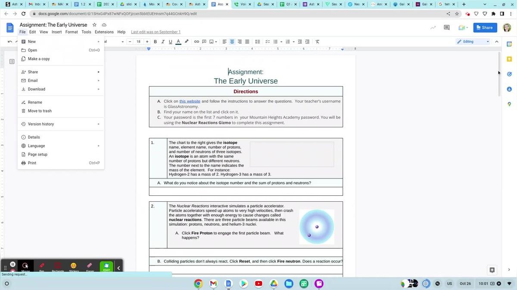Click the add comment toolbar icon

204,42
